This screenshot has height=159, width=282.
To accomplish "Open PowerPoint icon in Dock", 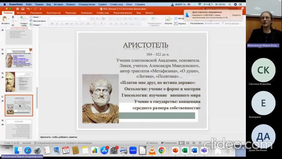I will coord(175,150).
